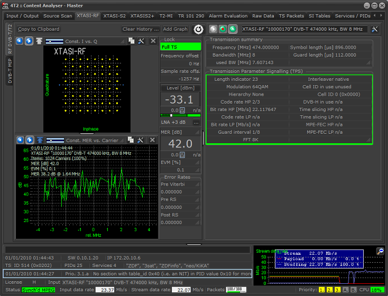Click the Bit rate HP 22.117647 value
The image size is (388, 296).
tap(264, 109)
